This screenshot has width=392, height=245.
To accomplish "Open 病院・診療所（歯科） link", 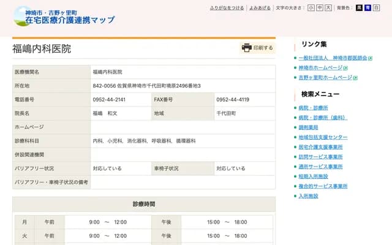I will click(323, 118).
